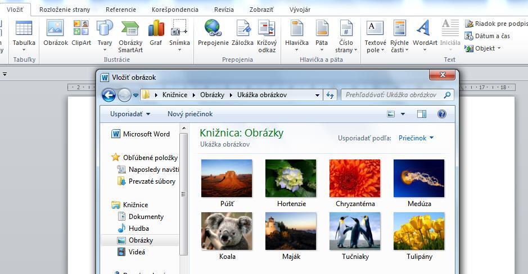The image size is (528, 274).
Task: Click Knižnice in the address breadcrumb
Action: tap(175, 95)
